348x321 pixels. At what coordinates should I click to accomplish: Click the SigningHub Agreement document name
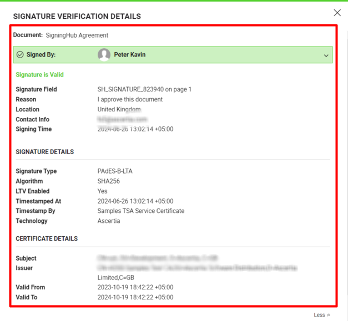[77, 35]
